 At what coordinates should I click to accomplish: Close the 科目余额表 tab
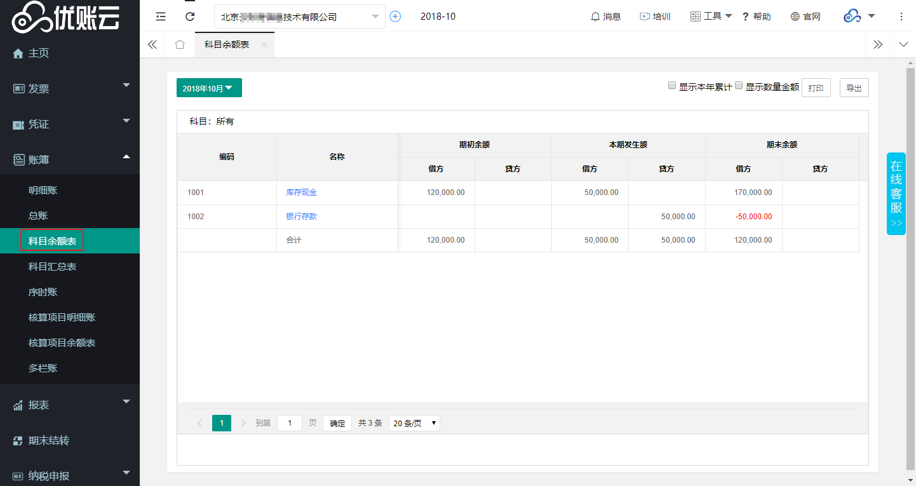tap(264, 44)
